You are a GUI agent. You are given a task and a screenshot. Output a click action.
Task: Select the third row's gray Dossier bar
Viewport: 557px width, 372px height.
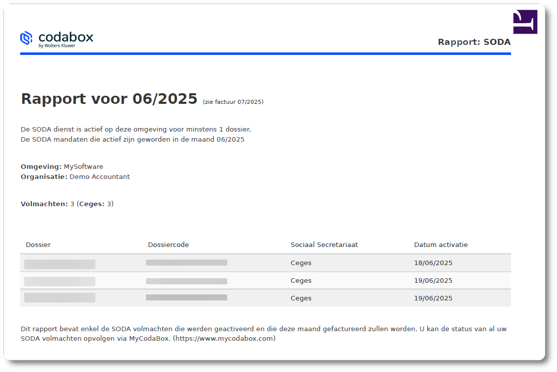coord(59,297)
